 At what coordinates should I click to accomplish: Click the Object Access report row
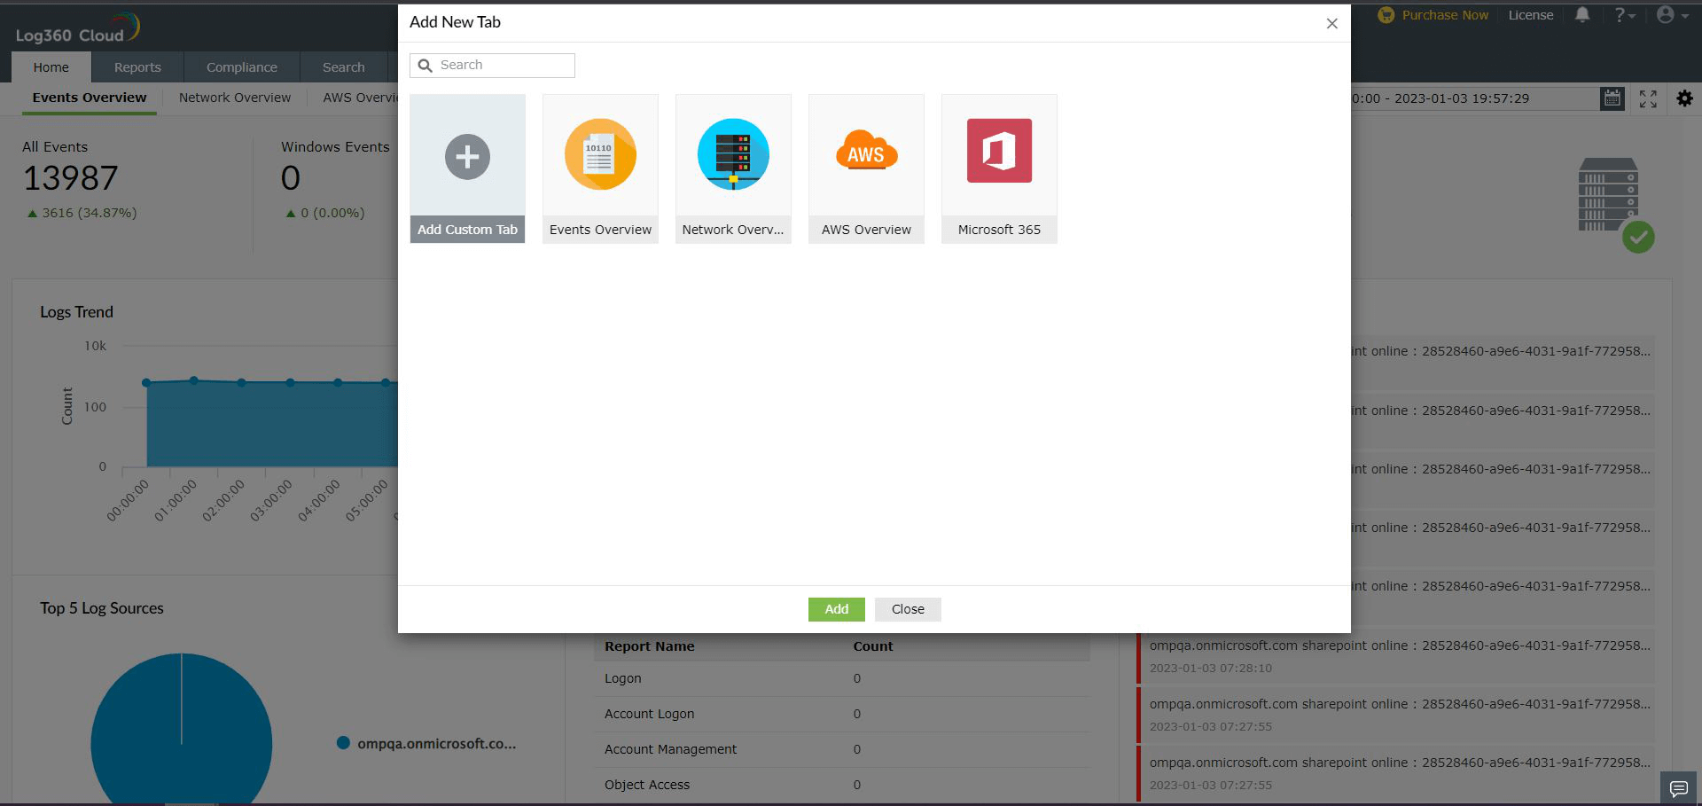(x=842, y=785)
